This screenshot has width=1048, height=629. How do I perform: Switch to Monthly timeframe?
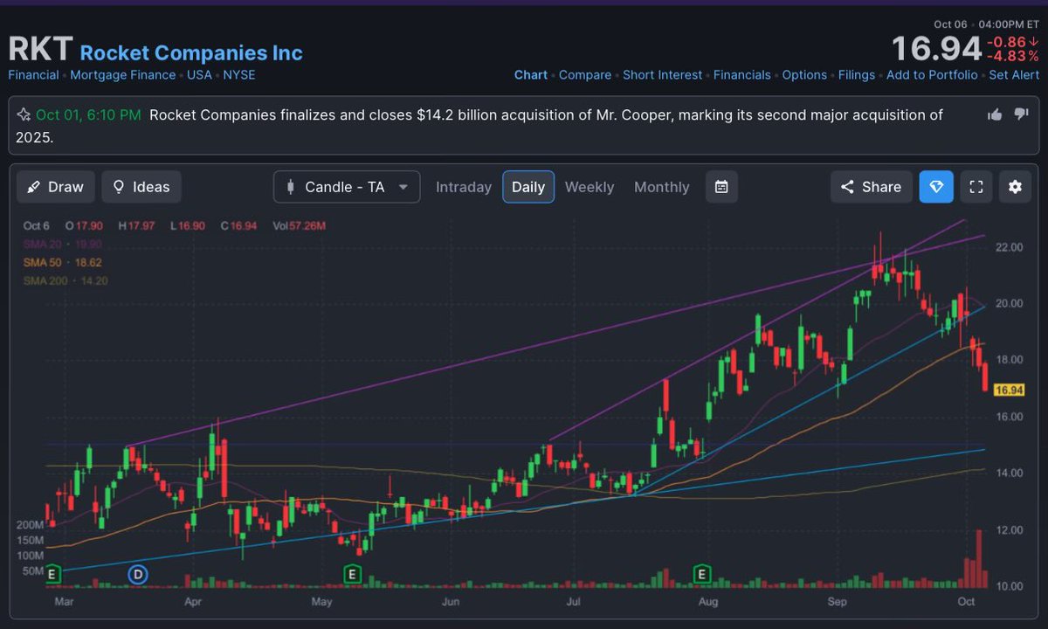[x=662, y=187]
